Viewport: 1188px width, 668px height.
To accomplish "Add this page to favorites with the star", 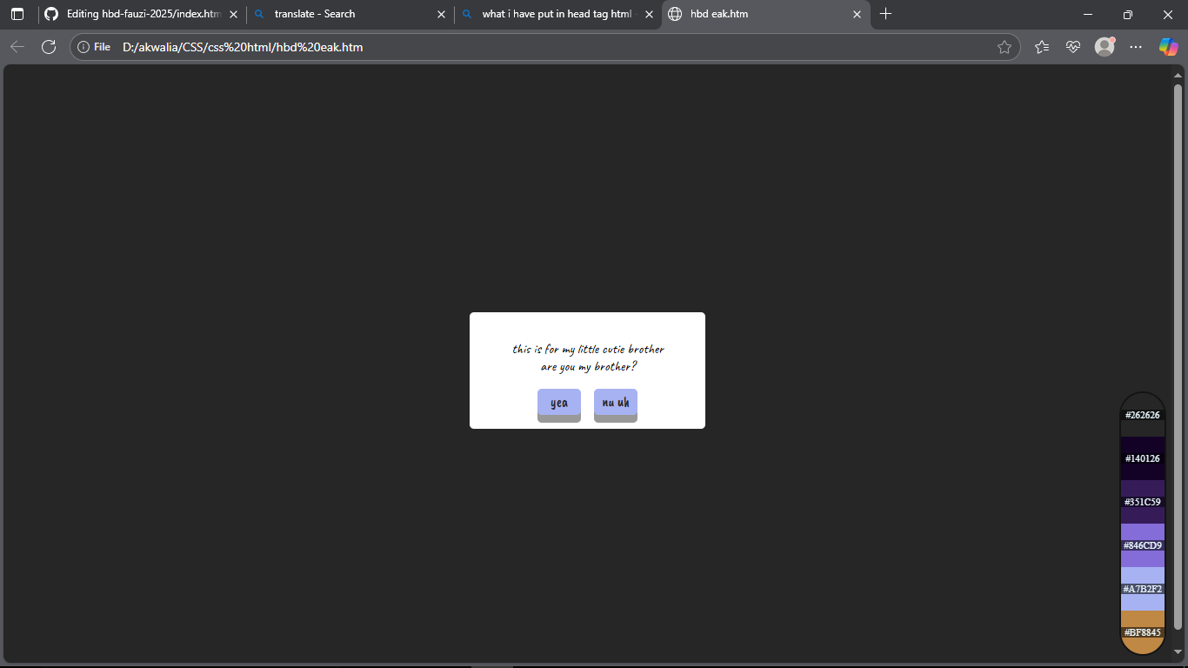I will point(1004,47).
